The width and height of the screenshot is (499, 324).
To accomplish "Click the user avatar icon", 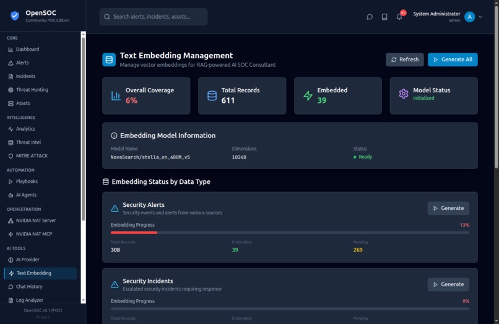I will [469, 17].
